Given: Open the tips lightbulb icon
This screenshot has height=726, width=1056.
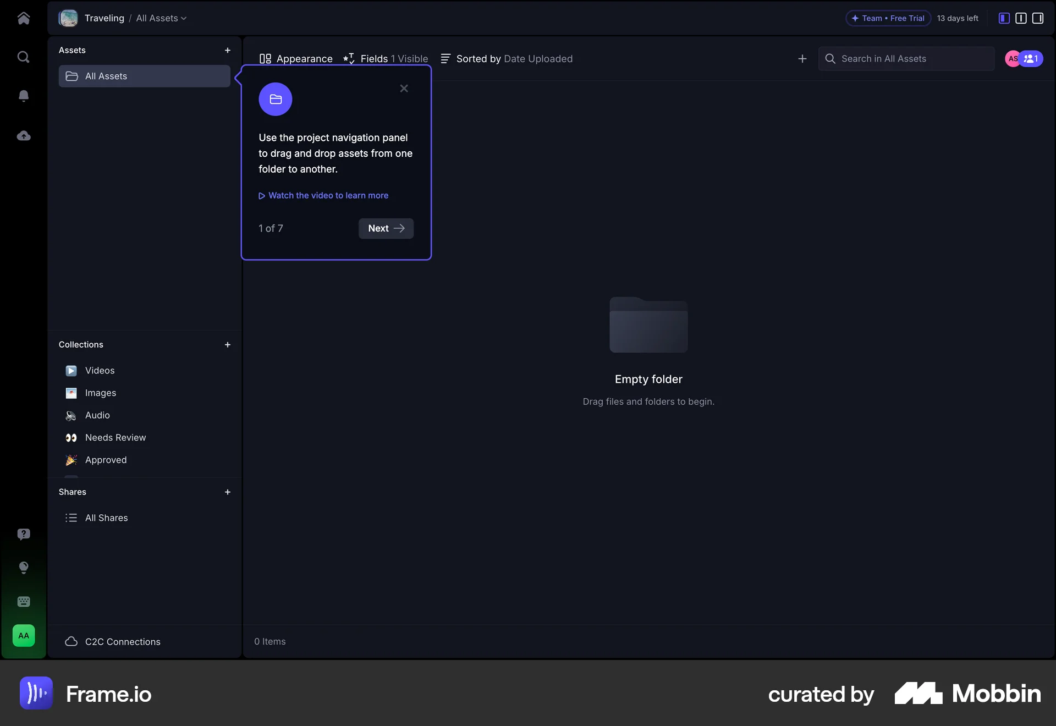Looking at the screenshot, I should click(24, 568).
